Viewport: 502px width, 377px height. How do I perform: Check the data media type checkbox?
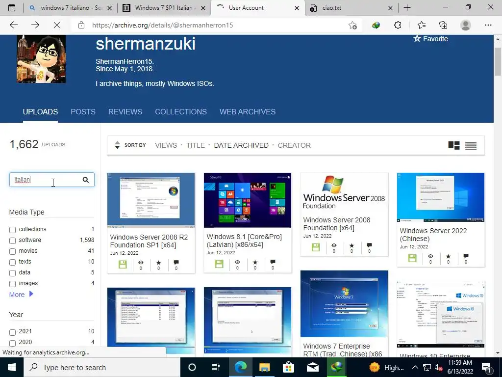(12, 273)
